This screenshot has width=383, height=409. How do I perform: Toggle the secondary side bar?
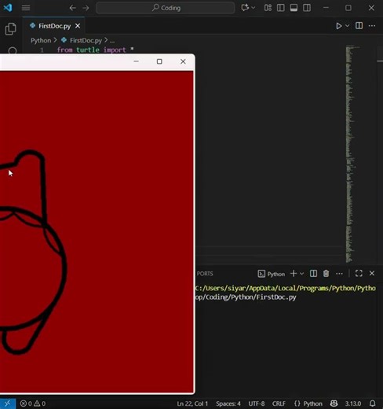307,8
